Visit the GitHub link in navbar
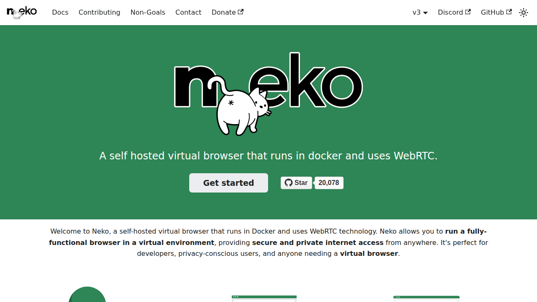Image resolution: width=537 pixels, height=302 pixels. coord(492,13)
